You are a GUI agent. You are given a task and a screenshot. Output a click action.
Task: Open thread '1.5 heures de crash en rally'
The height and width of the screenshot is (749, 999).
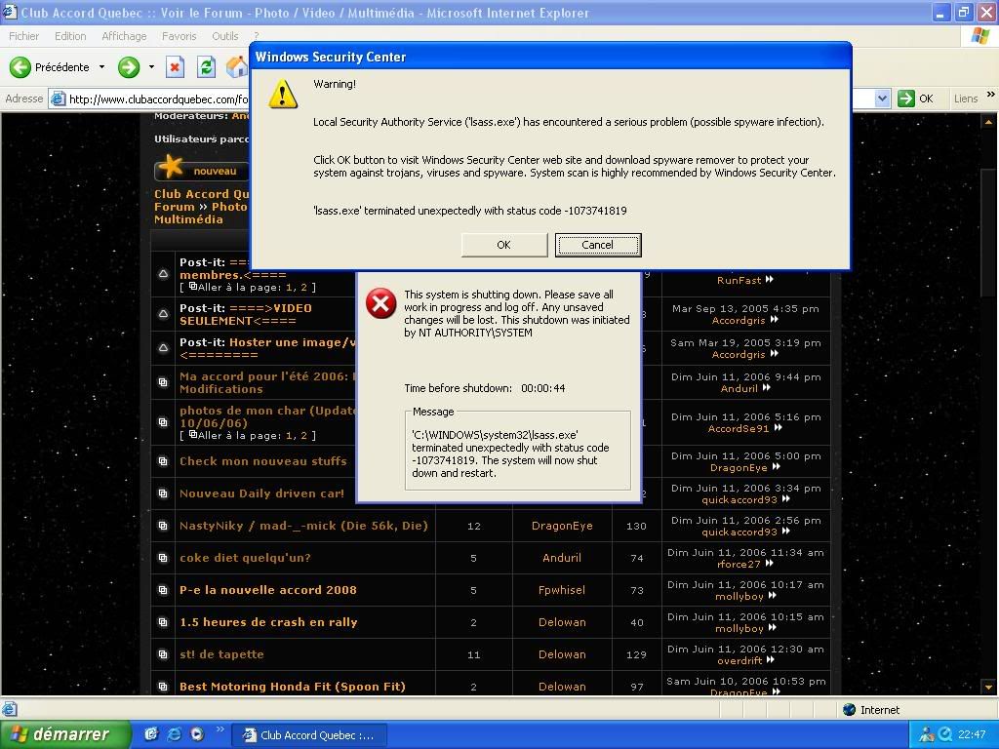tap(268, 622)
